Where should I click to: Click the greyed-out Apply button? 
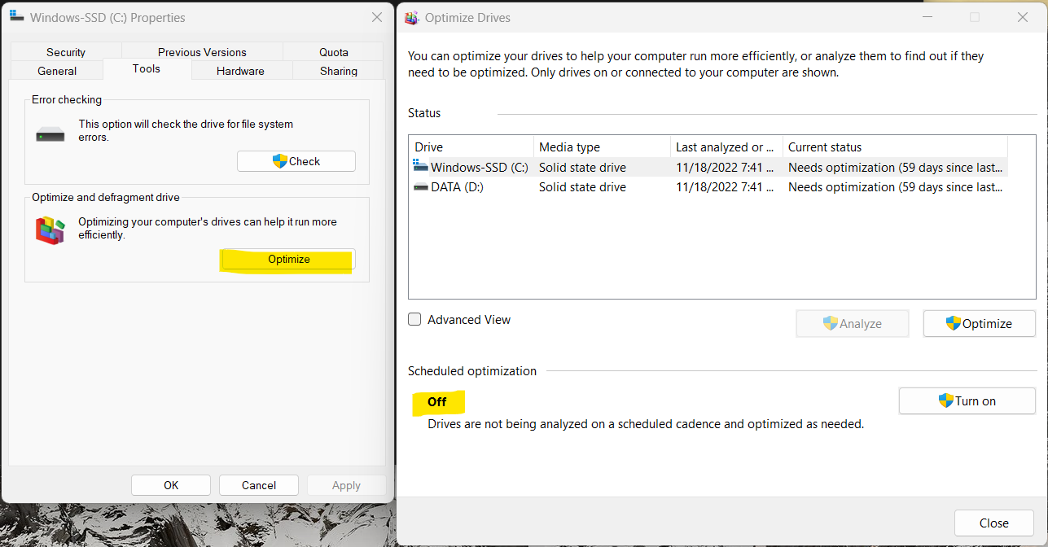coord(346,485)
